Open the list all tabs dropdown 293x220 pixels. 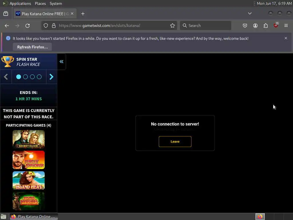tap(250, 14)
